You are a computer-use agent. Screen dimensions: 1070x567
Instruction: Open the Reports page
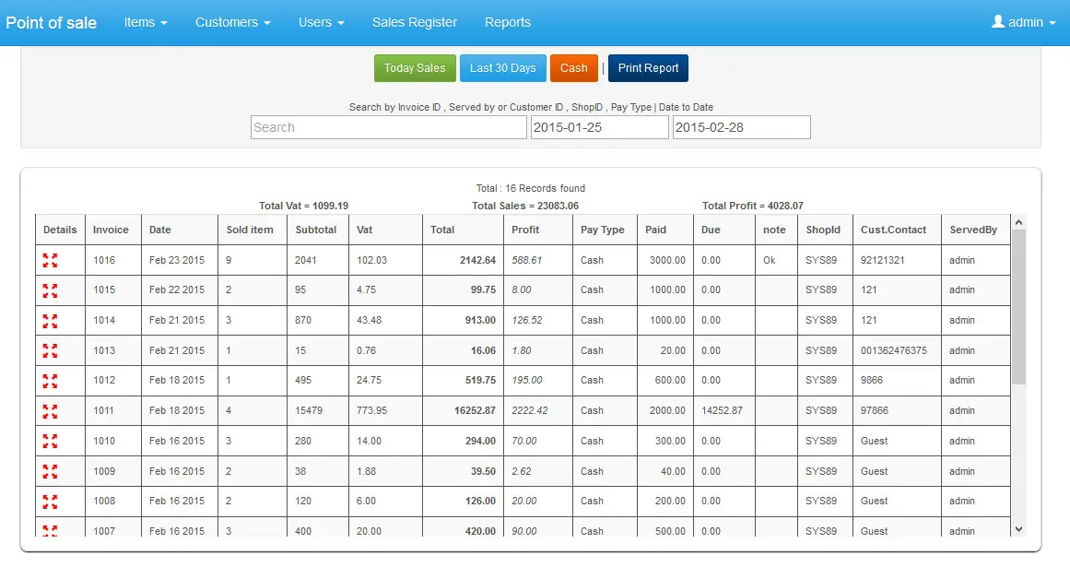[508, 22]
